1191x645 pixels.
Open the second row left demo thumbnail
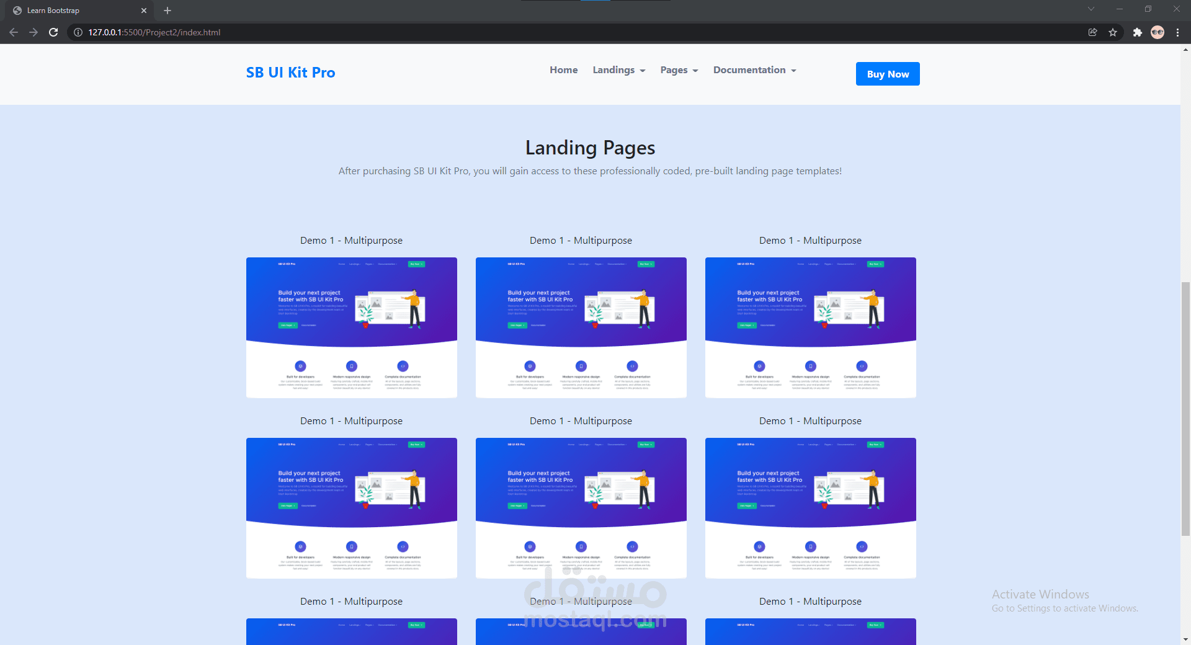(352, 508)
